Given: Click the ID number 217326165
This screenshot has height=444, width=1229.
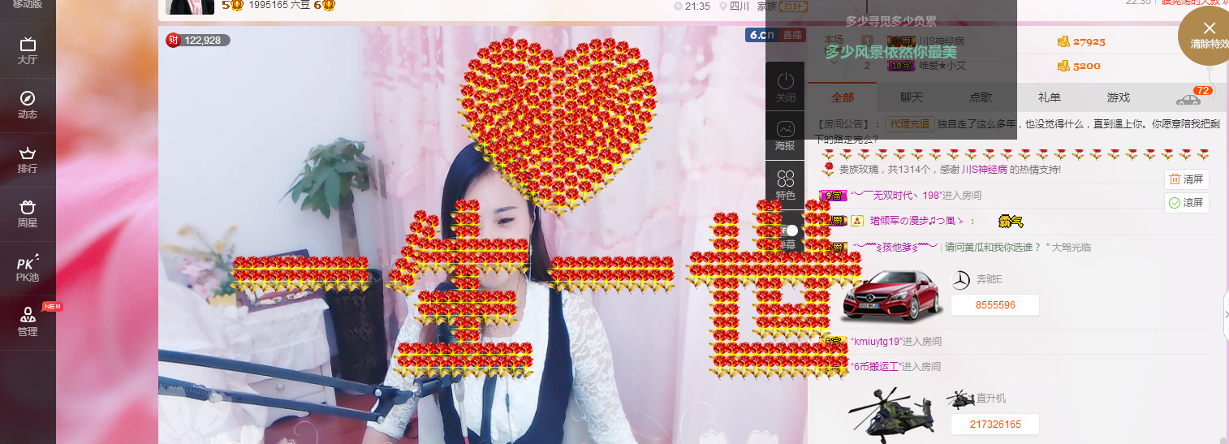Looking at the screenshot, I should click(995, 424).
